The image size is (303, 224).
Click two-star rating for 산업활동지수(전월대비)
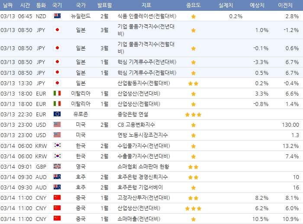(193, 83)
